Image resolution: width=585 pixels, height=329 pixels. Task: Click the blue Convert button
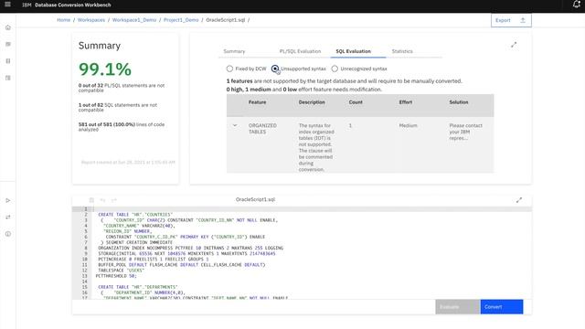coord(502,307)
